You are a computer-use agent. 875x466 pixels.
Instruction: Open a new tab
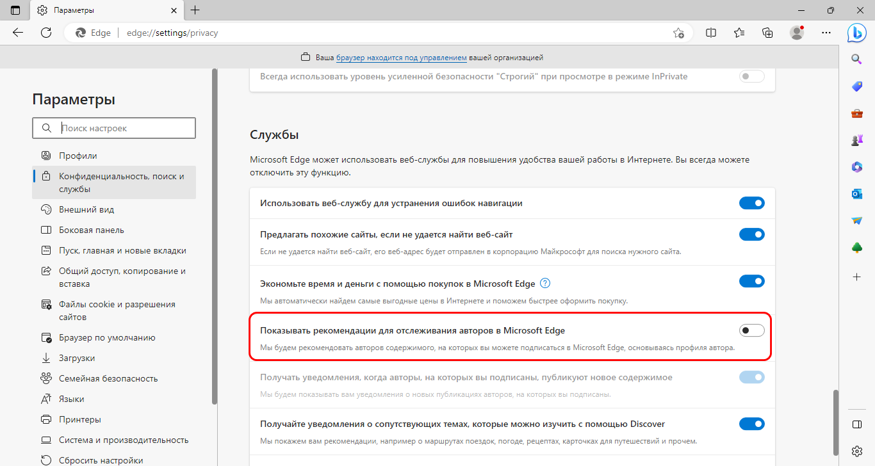195,10
